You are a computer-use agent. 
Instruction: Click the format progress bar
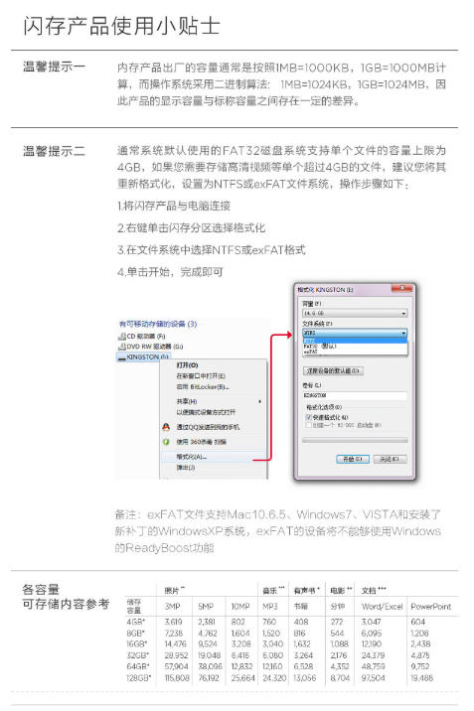click(355, 440)
